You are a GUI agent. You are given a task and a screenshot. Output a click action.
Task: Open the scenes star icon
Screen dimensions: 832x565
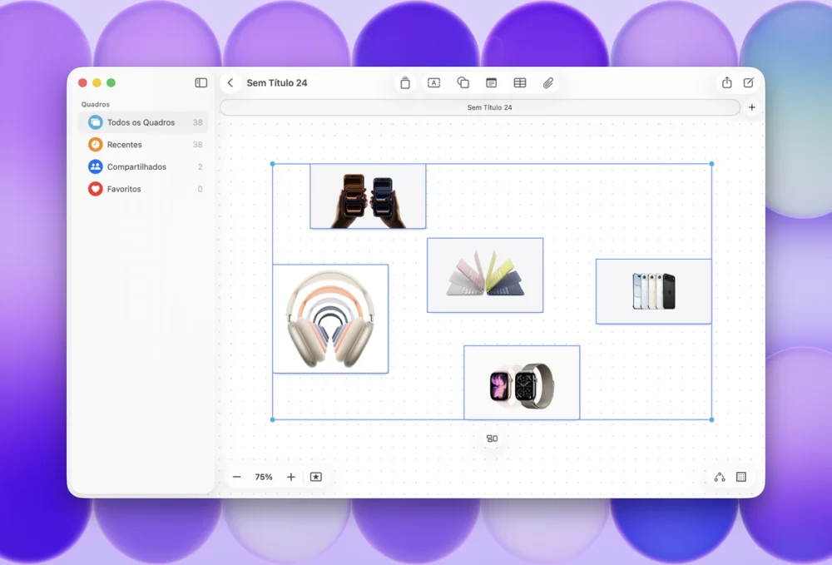point(315,477)
